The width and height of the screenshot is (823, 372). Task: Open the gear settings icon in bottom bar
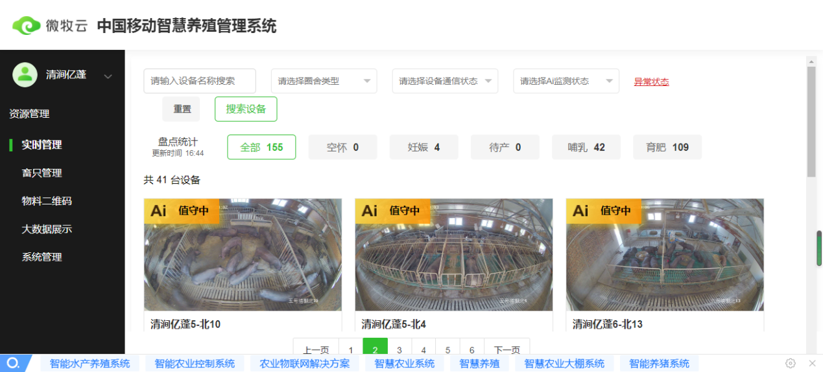(x=791, y=364)
